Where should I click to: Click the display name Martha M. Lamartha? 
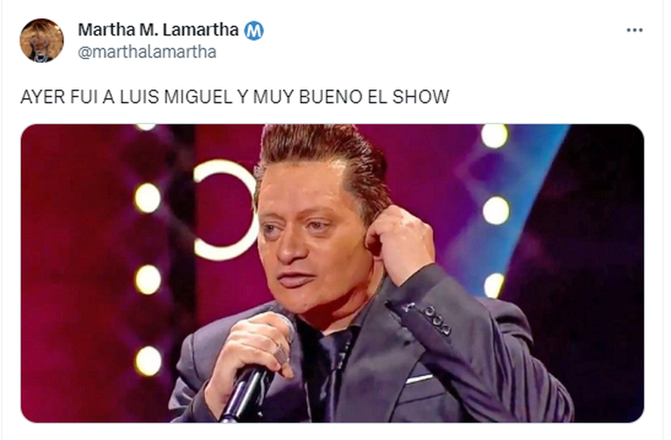coord(158,30)
